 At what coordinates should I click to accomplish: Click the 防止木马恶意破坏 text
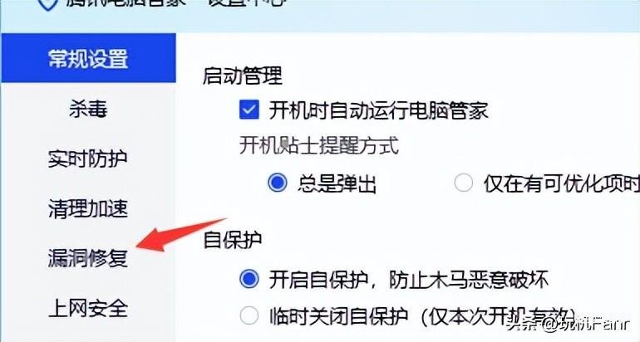pos(468,280)
